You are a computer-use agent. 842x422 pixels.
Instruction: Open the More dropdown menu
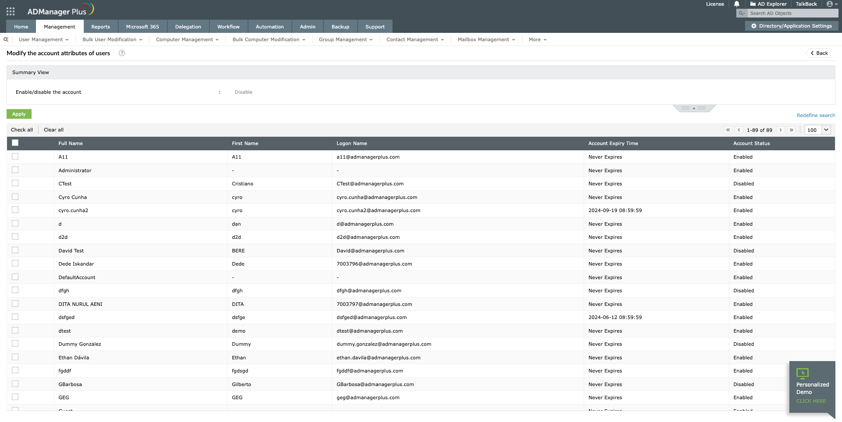[x=538, y=39]
